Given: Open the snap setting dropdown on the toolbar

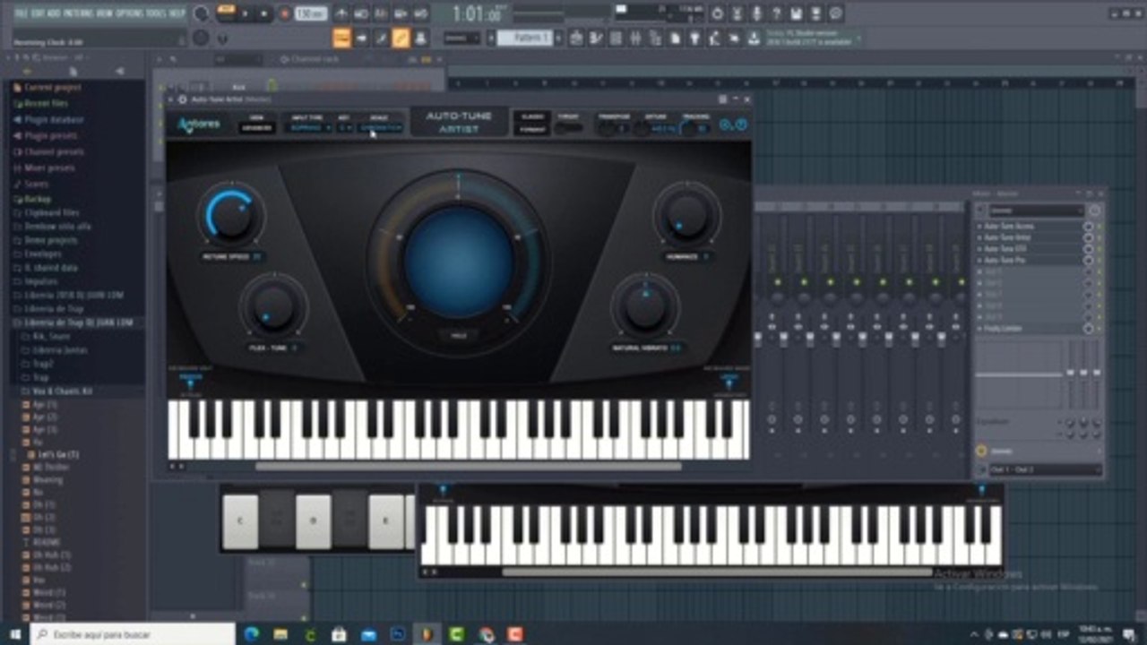Looking at the screenshot, I should click(462, 38).
